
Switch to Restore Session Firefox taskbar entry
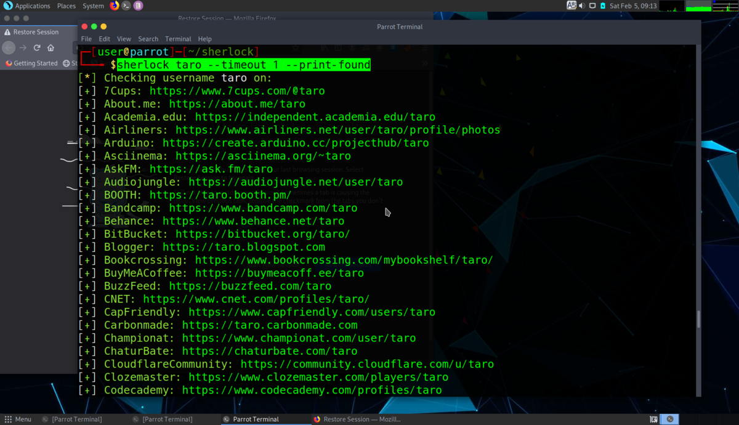tap(357, 419)
